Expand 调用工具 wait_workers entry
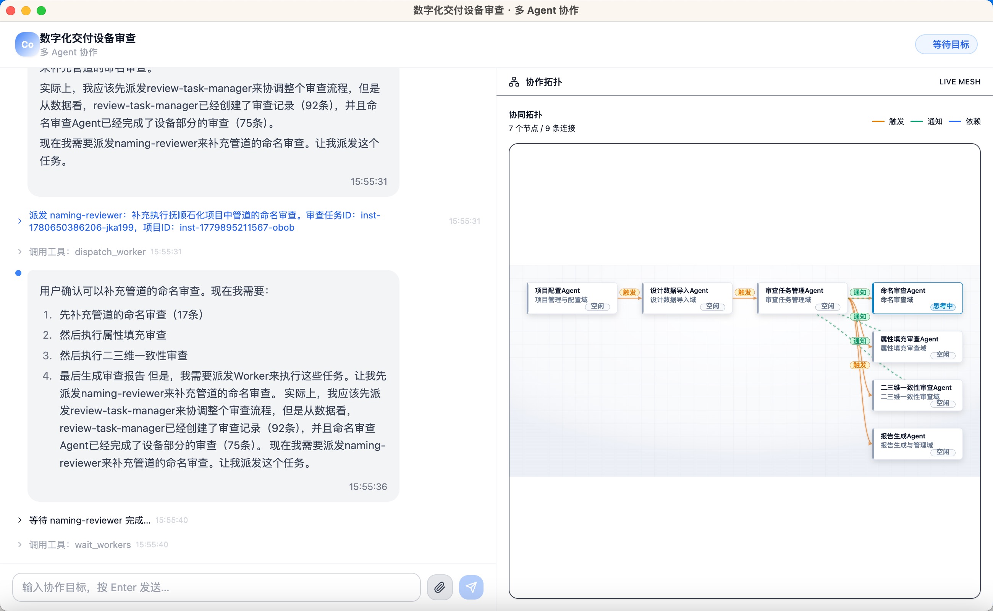Screen dimensions: 993x611 (19, 545)
